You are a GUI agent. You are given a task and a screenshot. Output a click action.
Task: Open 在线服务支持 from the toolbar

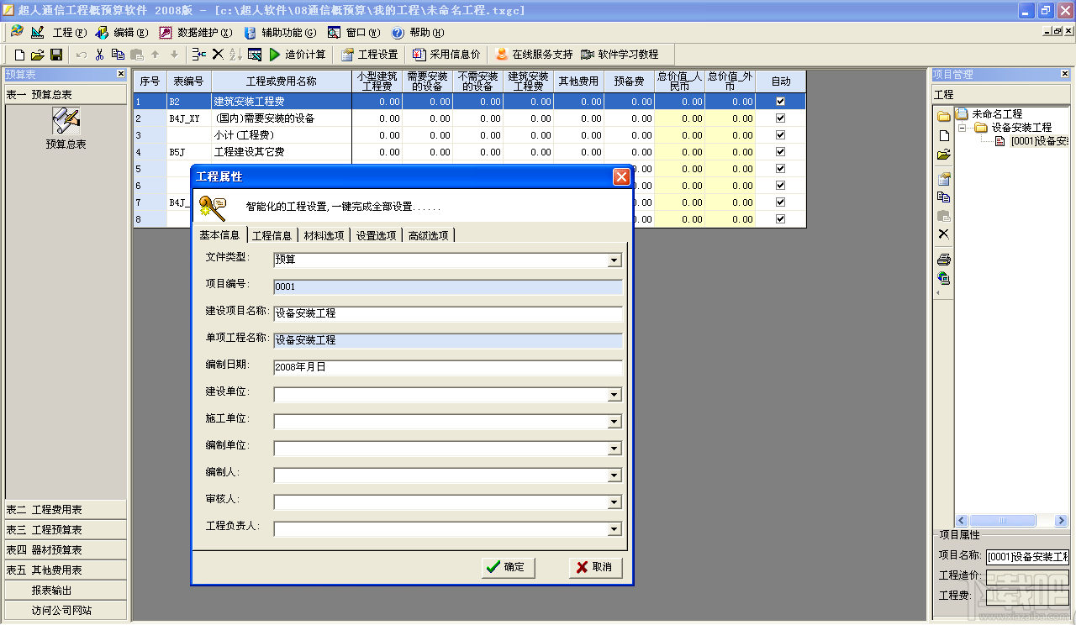click(x=534, y=55)
